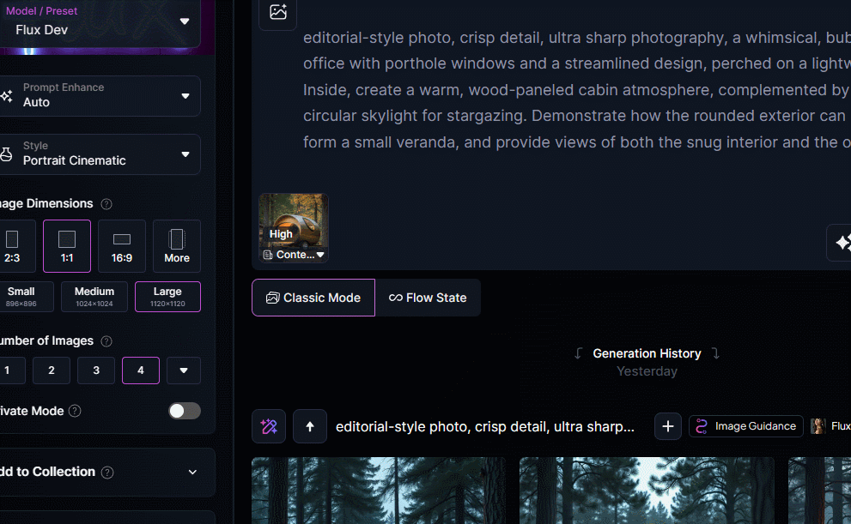Open the Model / Preset Flux Dev dropdown
Screen dimensions: 851x524
100,23
